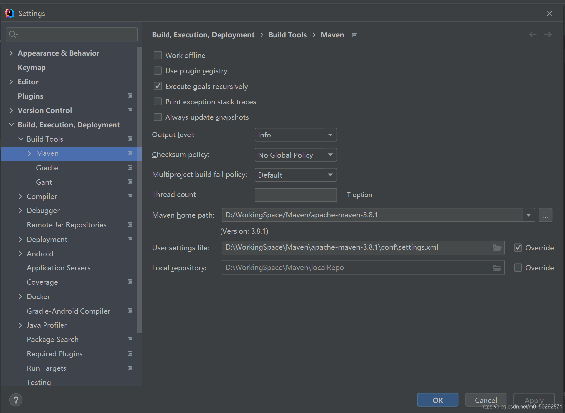
Task: Open folder browser for User settings file
Action: (x=497, y=248)
